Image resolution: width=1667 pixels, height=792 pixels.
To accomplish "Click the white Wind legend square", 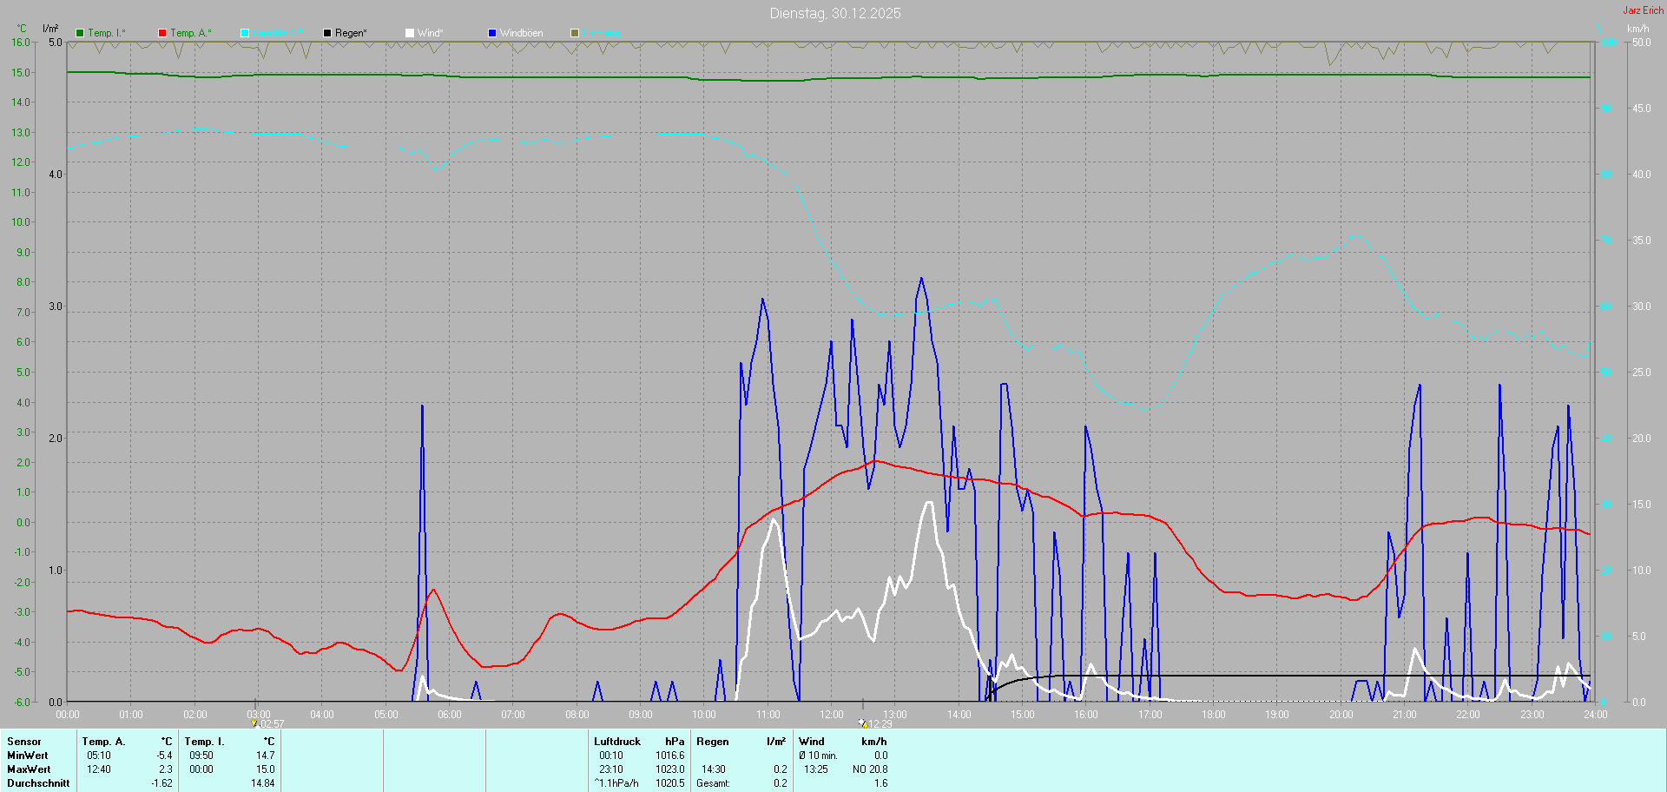I will [410, 33].
